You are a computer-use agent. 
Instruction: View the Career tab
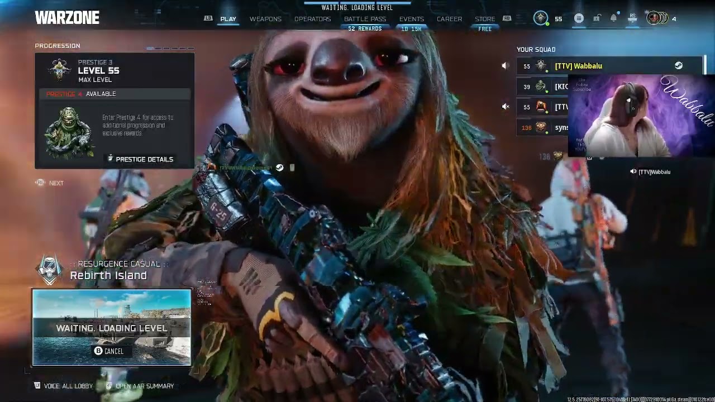click(x=450, y=19)
